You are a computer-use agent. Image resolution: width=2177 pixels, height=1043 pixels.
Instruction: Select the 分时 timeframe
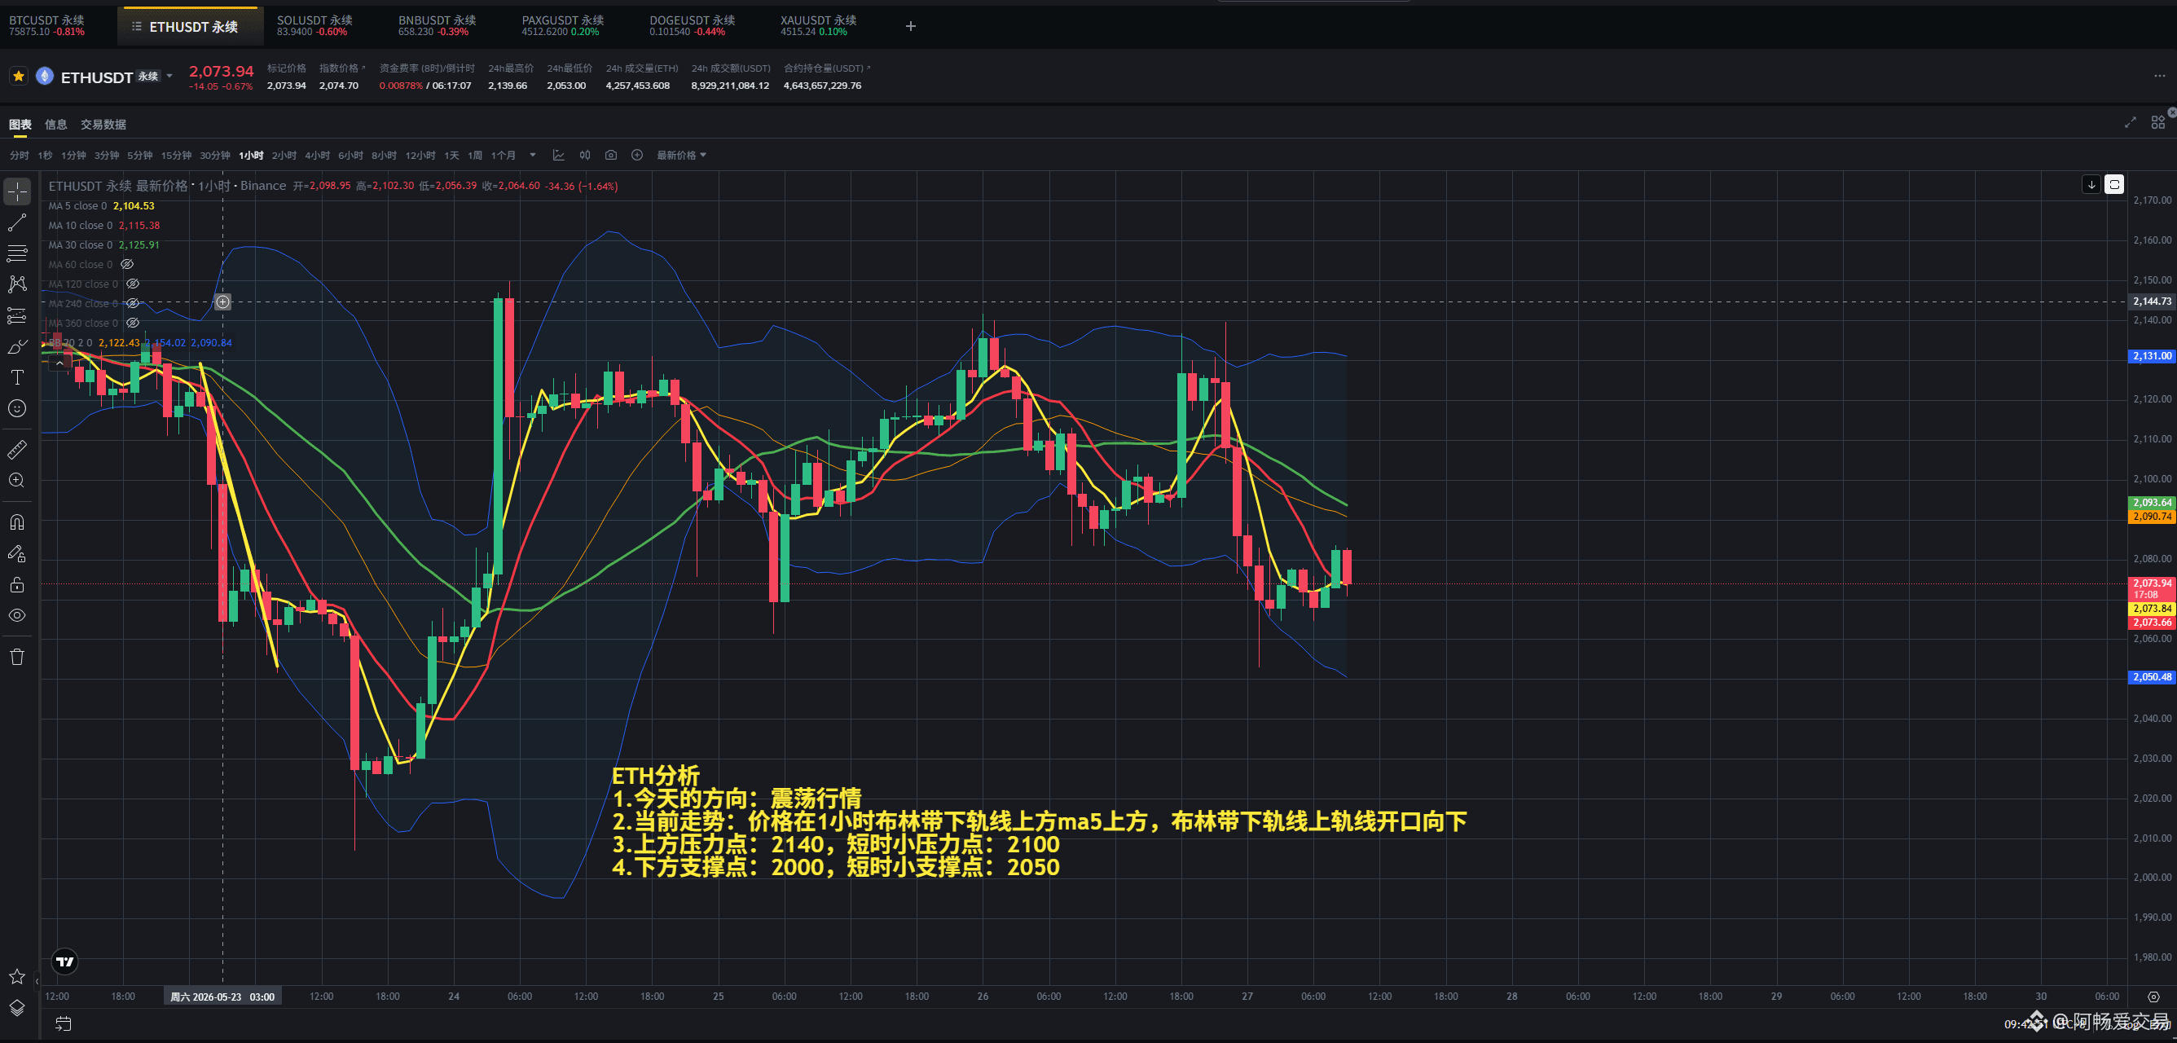(19, 156)
